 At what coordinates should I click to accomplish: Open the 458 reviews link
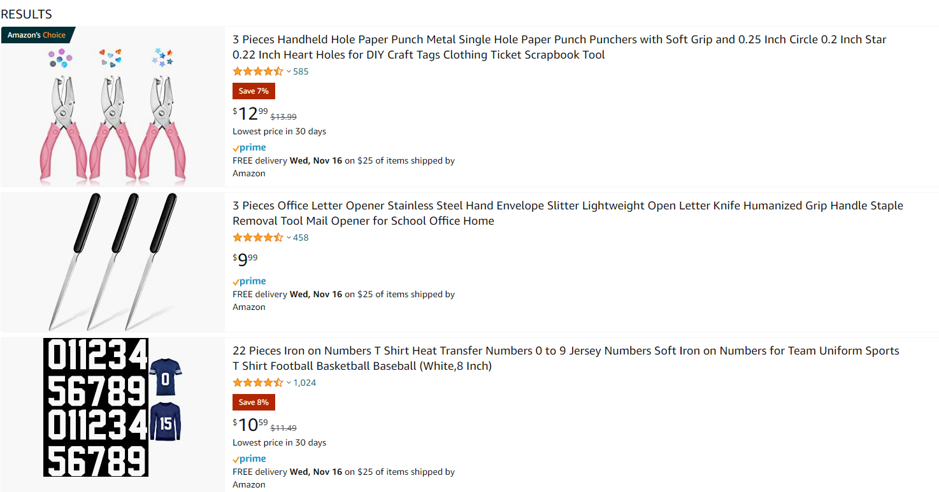(301, 237)
